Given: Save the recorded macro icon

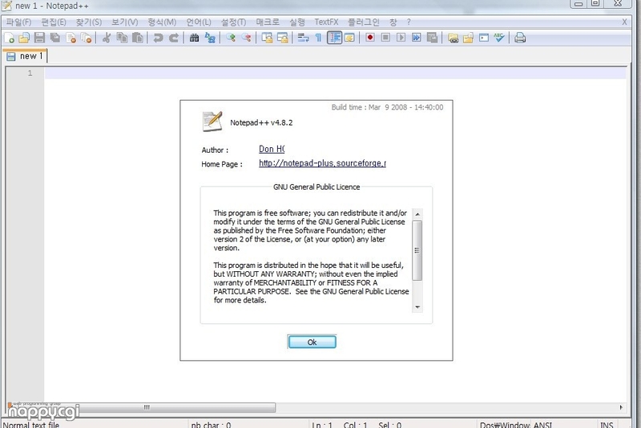Looking at the screenshot, I should [432, 38].
